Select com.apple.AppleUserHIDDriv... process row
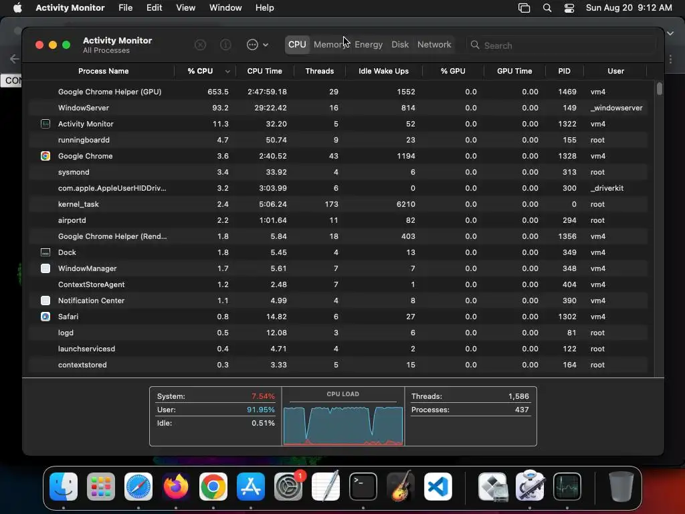Screen dimensions: 685x514 point(338,188)
